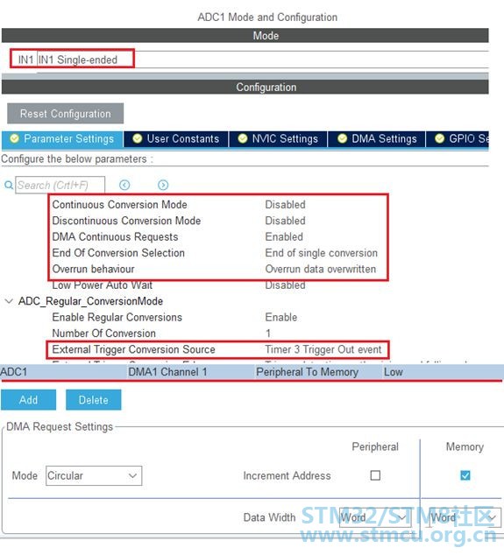Viewport: 504px width, 555px height.
Task: Click the Continuous Conversion Mode label
Action: point(120,205)
